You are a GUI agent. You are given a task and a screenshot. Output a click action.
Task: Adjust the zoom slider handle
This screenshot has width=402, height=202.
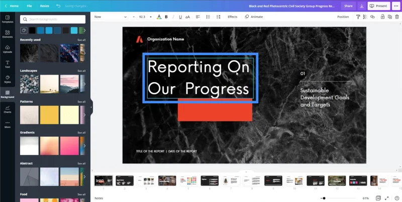324,198
